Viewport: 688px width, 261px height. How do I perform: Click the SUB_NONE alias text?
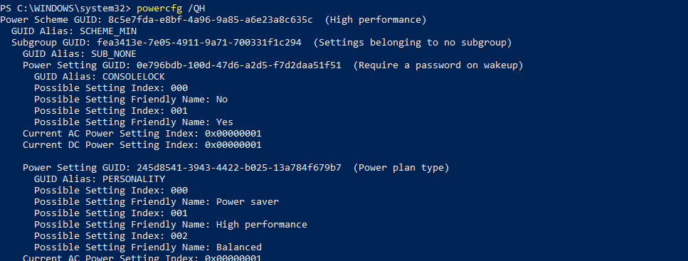[114, 54]
